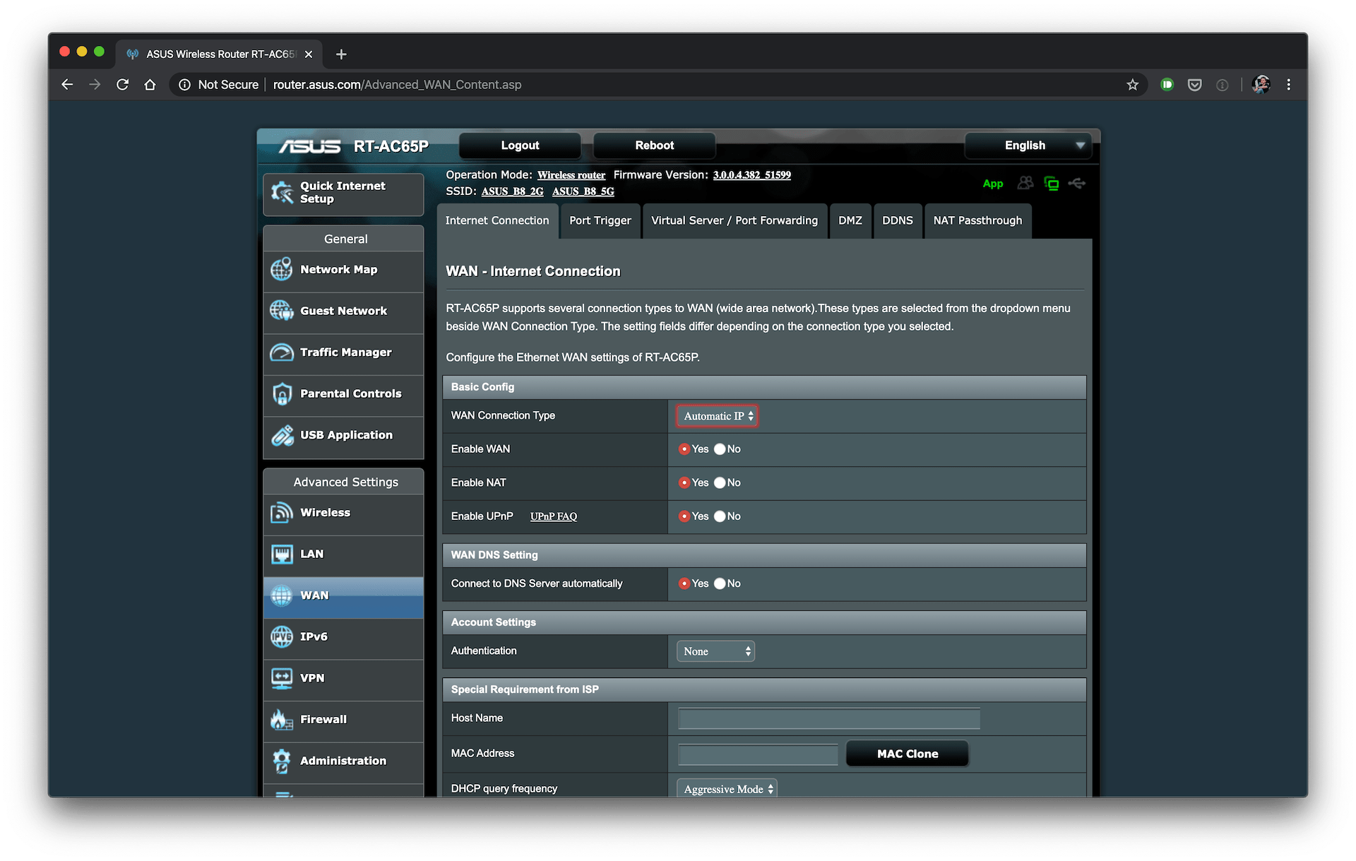Open USB Application icon
Image resolution: width=1356 pixels, height=861 pixels.
click(282, 435)
